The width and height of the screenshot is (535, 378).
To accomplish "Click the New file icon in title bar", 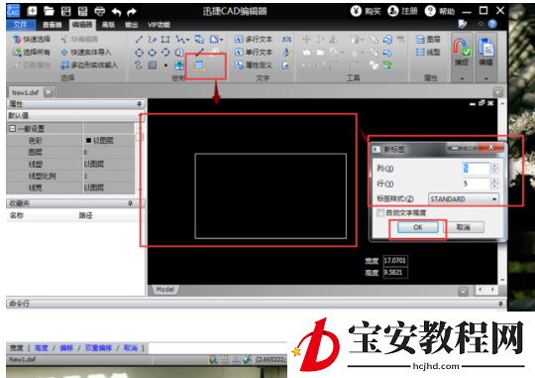I will (x=32, y=11).
